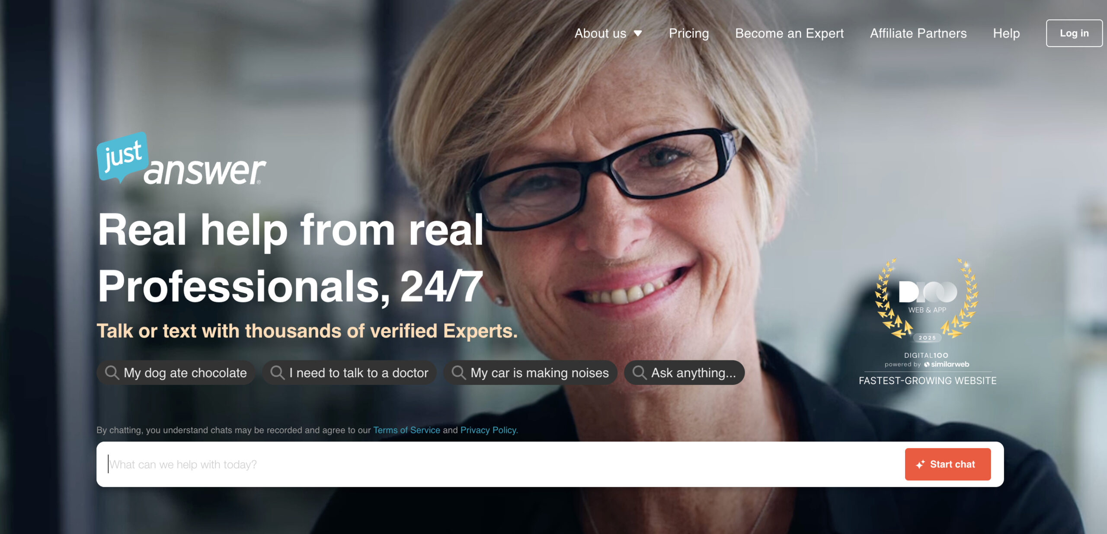Click the Log in button
This screenshot has width=1107, height=534.
pos(1074,33)
